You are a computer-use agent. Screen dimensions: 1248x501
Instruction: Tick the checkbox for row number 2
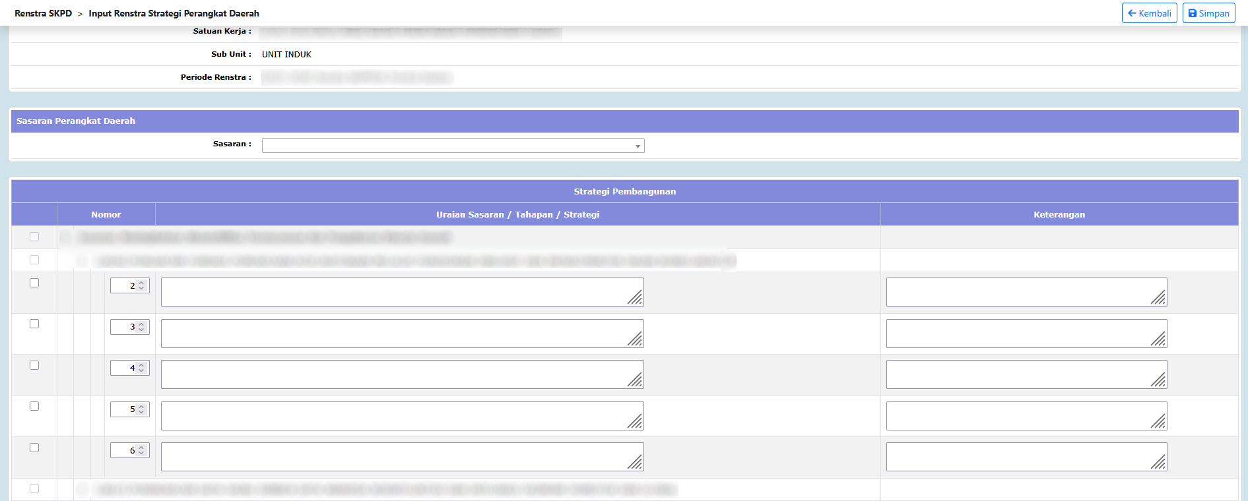tap(34, 283)
